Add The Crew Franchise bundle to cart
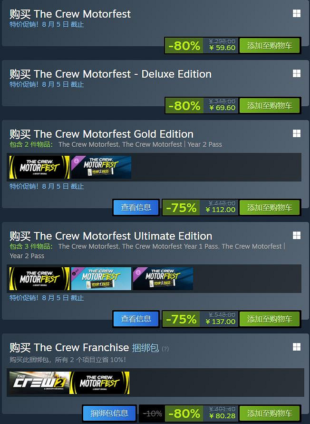Image resolution: width=310 pixels, height=424 pixels. (270, 413)
